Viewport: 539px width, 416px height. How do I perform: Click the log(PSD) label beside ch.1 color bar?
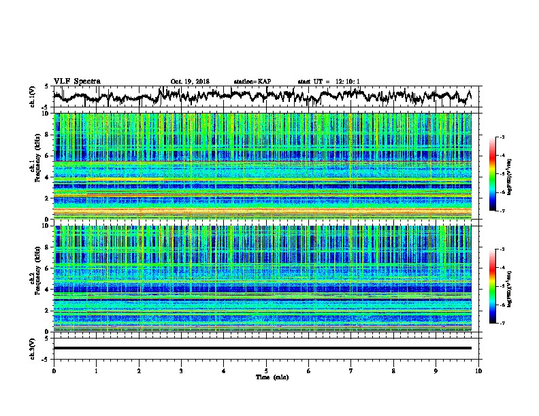pyautogui.click(x=510, y=177)
